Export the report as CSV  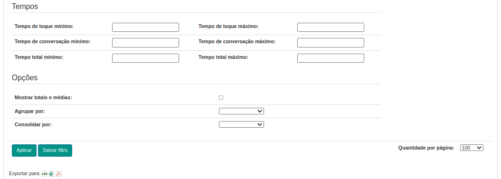45,174
